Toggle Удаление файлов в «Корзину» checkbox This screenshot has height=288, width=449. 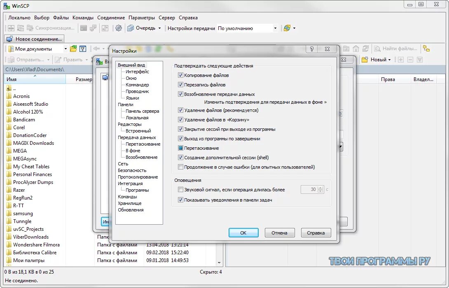click(x=180, y=120)
